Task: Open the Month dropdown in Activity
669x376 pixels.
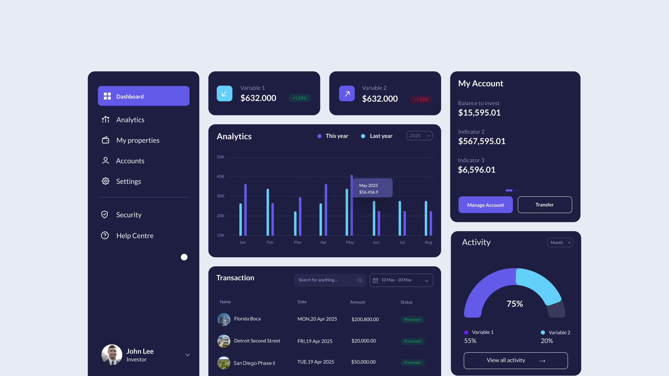Action: [x=560, y=243]
